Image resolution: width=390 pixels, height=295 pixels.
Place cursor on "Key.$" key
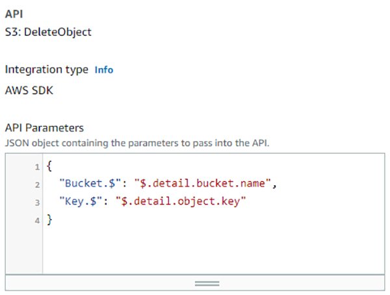click(77, 203)
